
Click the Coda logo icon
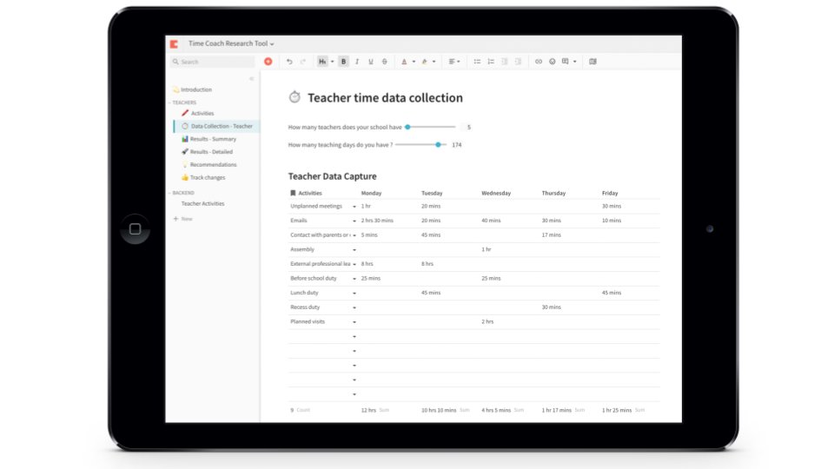coord(174,44)
